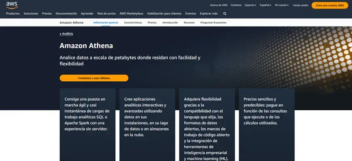The height and width of the screenshot is (161, 352).
Task: Select the Preguntas frecuentes tab
Action: pyautogui.click(x=213, y=23)
